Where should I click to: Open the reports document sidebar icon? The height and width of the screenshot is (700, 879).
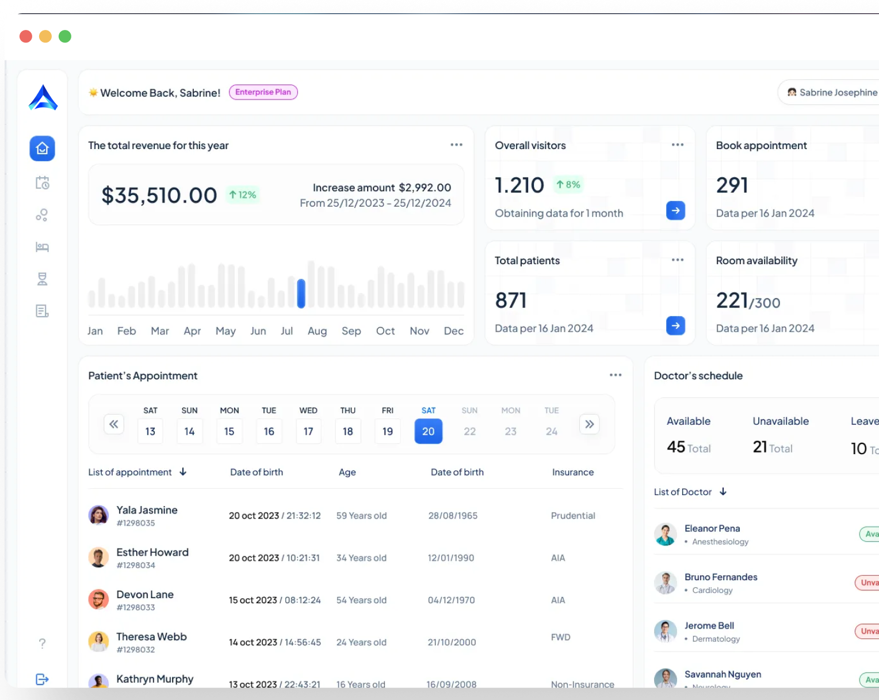click(x=42, y=311)
